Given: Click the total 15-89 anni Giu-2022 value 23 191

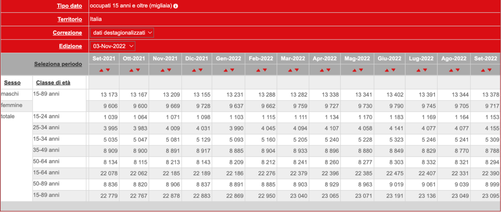Looking at the screenshot, I should coord(395,196).
